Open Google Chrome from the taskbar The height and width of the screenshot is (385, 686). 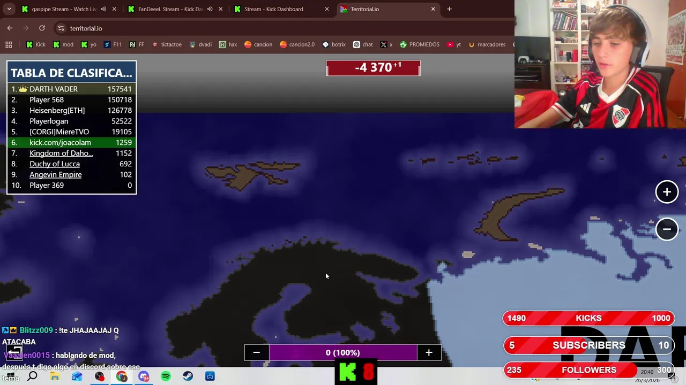click(122, 376)
